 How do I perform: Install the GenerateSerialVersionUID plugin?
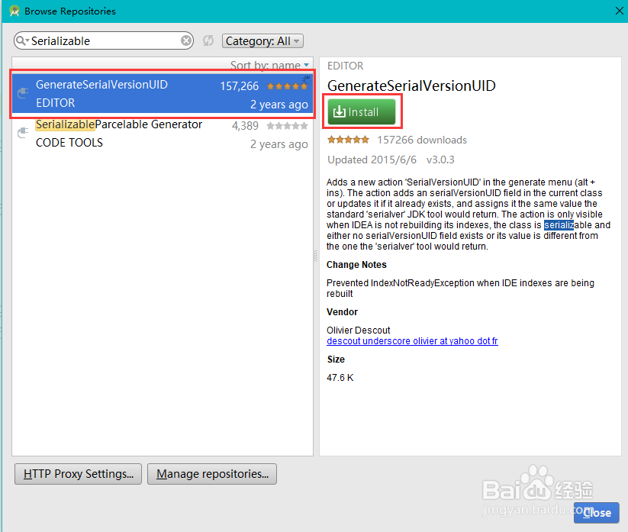point(362,111)
